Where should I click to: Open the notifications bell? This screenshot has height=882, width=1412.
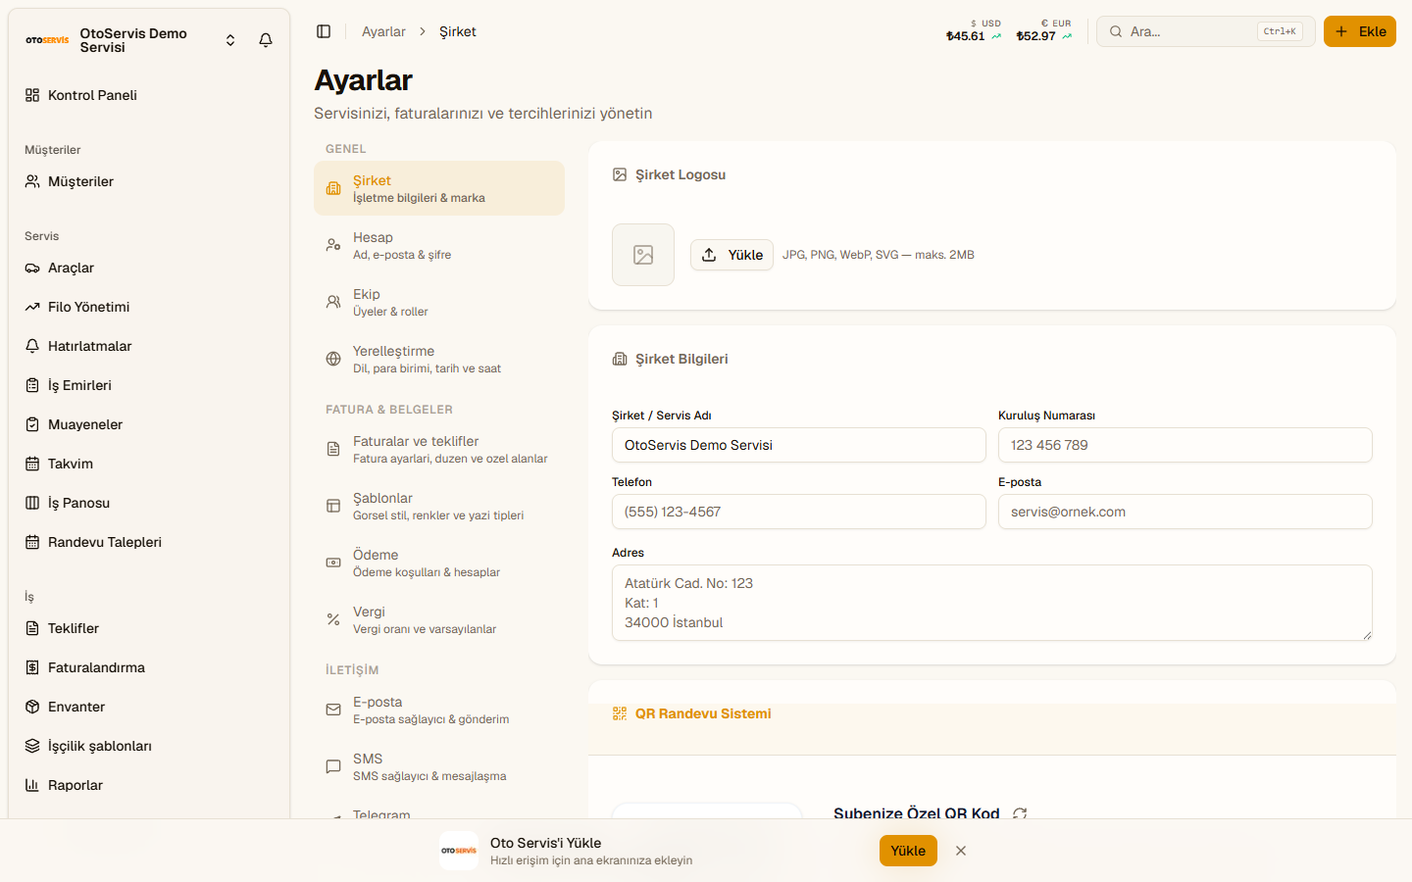266,40
